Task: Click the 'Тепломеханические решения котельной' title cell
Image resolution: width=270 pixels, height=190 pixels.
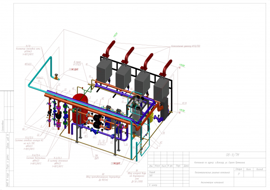Action: pos(212,173)
